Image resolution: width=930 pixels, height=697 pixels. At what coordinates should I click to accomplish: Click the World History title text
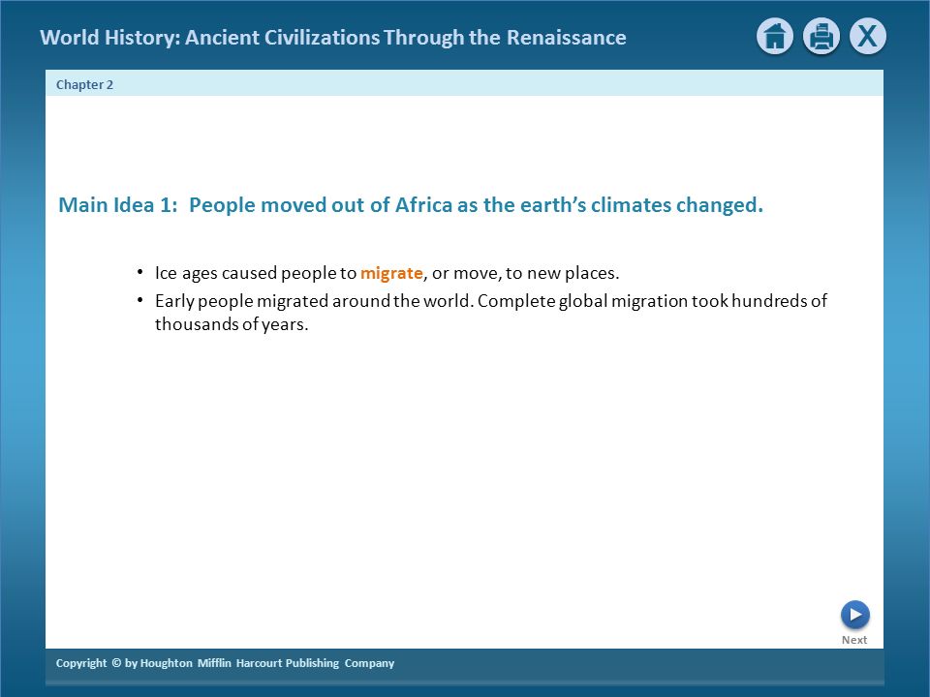(x=332, y=38)
